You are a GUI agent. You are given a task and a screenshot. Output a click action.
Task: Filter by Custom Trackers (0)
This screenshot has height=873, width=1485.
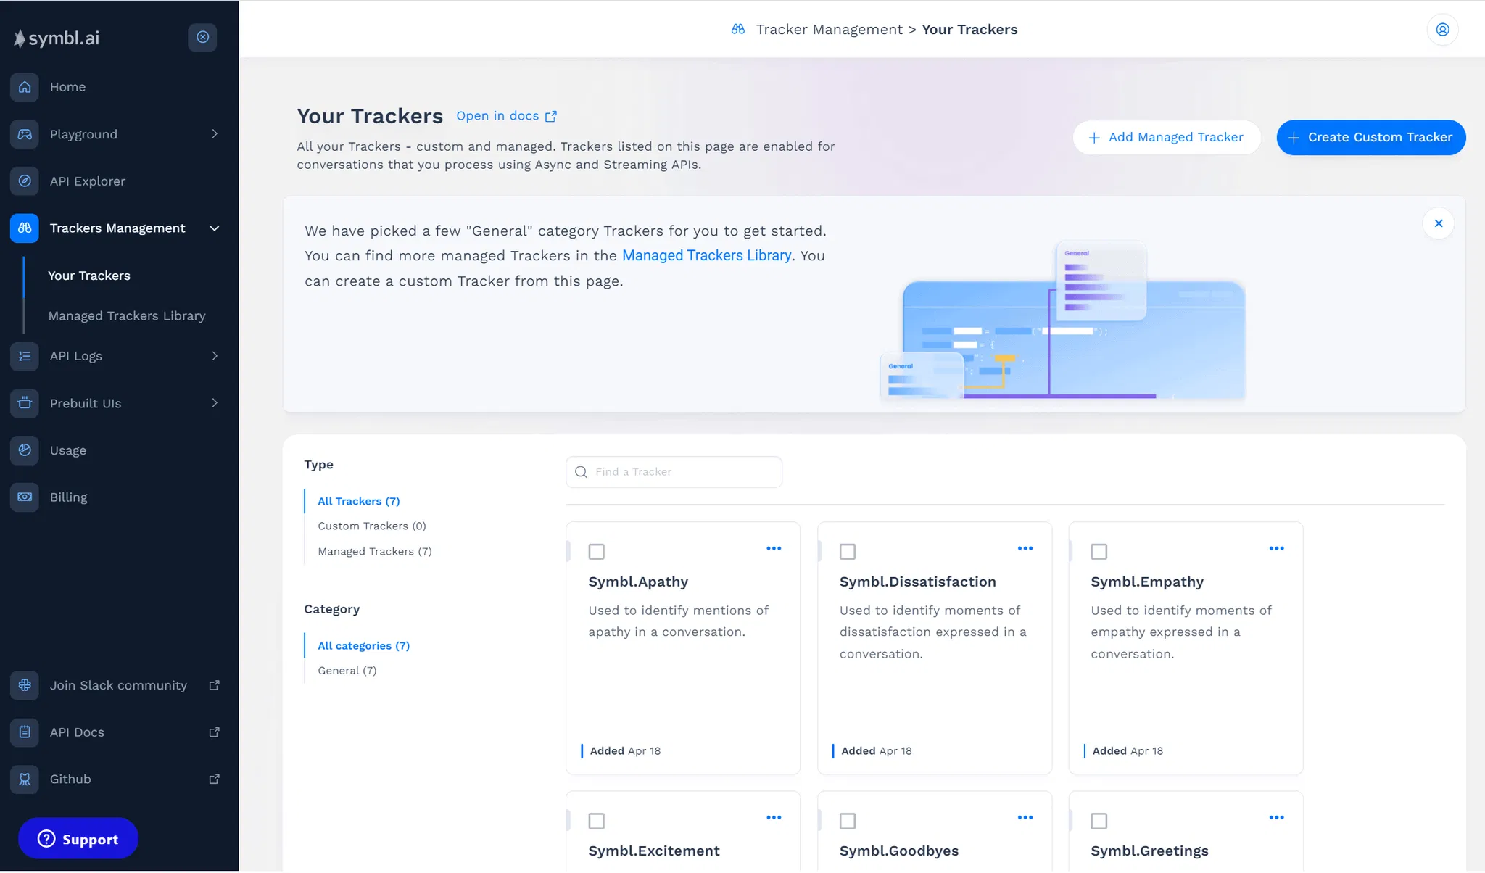coord(371,526)
